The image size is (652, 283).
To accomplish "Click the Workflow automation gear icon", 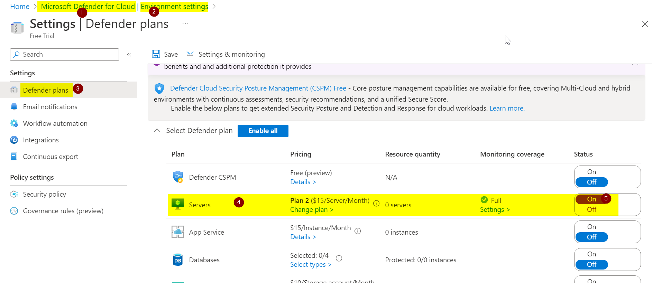I will coord(14,123).
